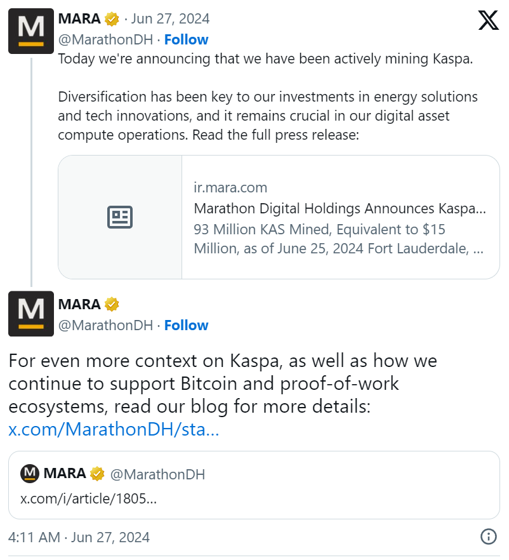Click the X logo icon
Screen dimensions: 509x560
(x=488, y=20)
